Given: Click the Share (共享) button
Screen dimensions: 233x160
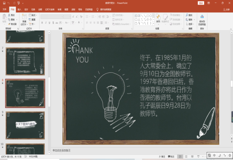Looking at the screenshot, I should point(226,10).
